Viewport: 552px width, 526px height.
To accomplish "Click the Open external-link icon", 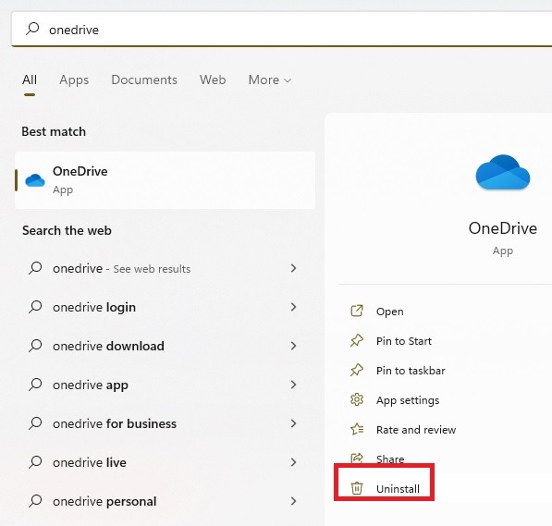I will click(x=357, y=311).
